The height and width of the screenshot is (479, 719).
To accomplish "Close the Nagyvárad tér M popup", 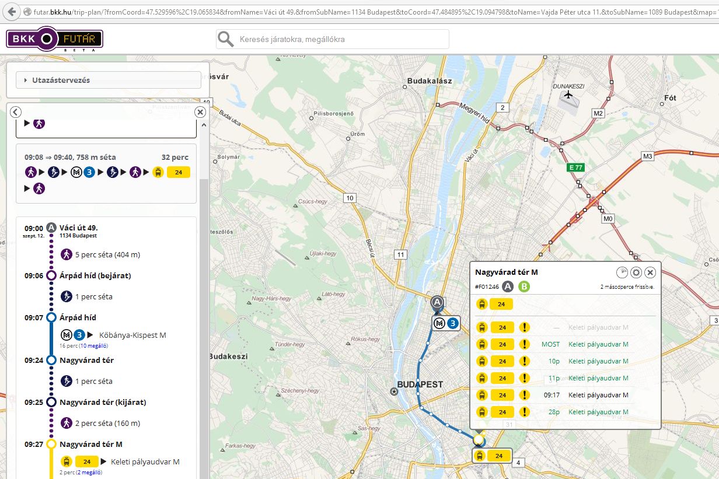I will click(650, 272).
